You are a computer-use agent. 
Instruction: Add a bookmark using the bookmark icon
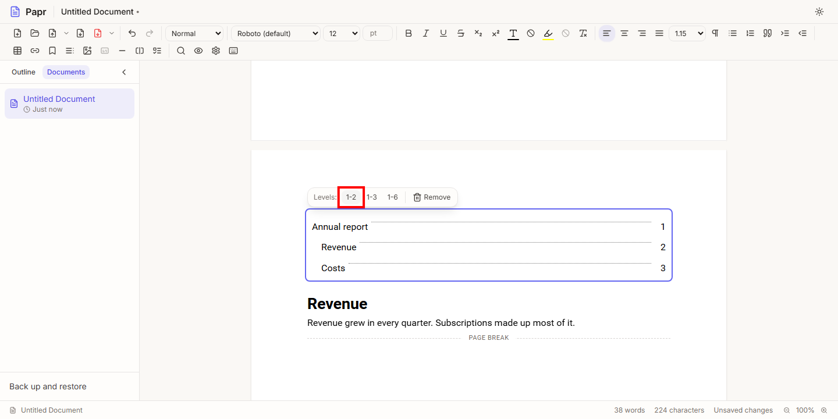click(x=52, y=51)
